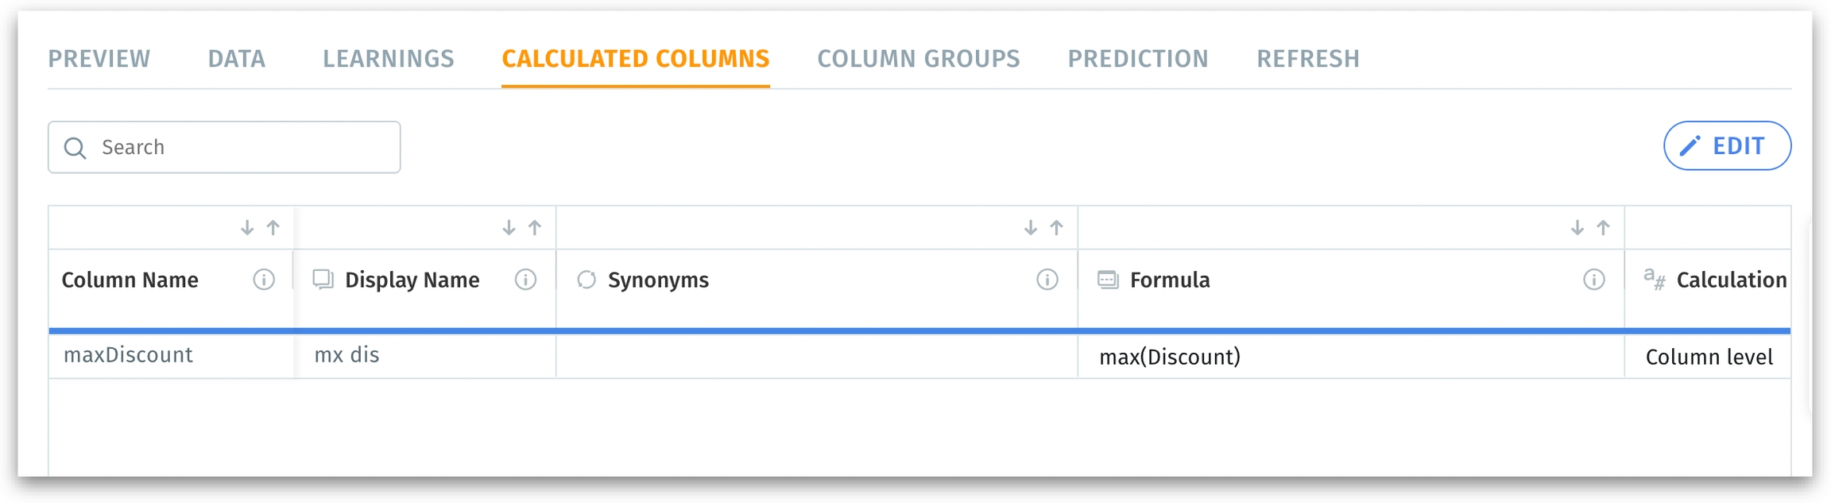Sort Column Name descending with down arrow
The height and width of the screenshot is (503, 1831).
coord(247,228)
